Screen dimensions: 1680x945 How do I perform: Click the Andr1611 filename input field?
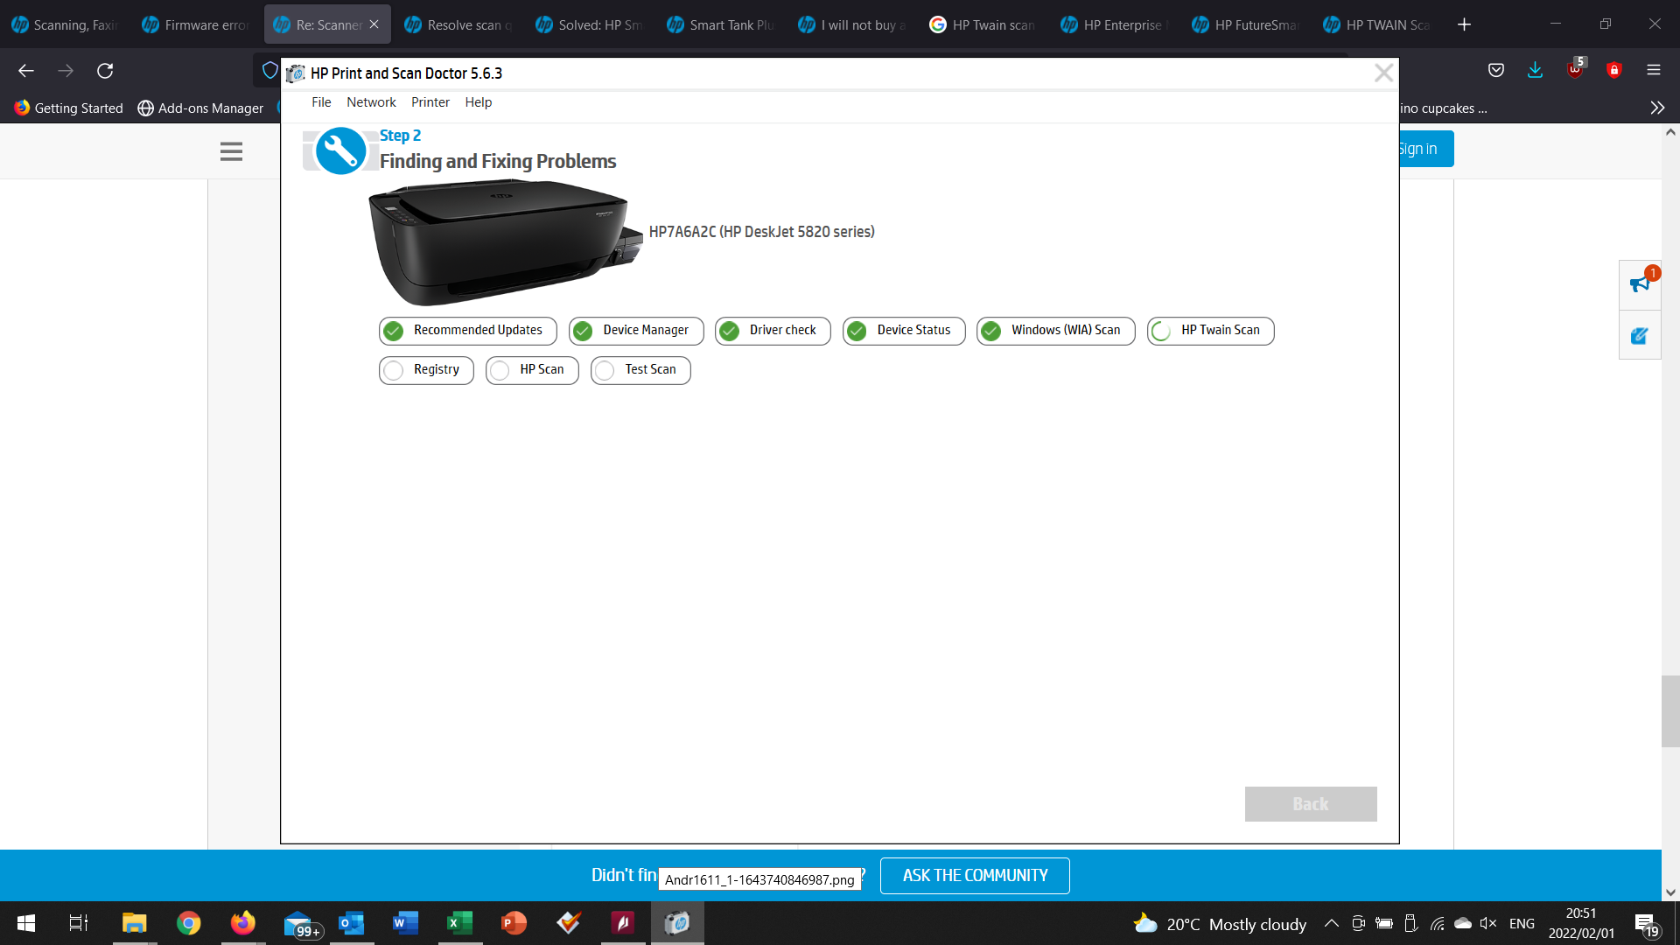[758, 879]
